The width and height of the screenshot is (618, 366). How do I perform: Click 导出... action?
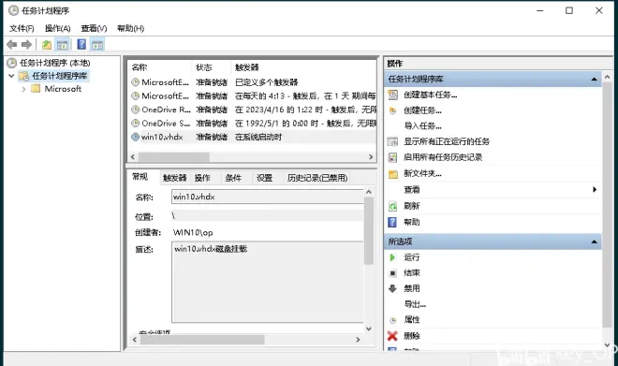pos(415,304)
